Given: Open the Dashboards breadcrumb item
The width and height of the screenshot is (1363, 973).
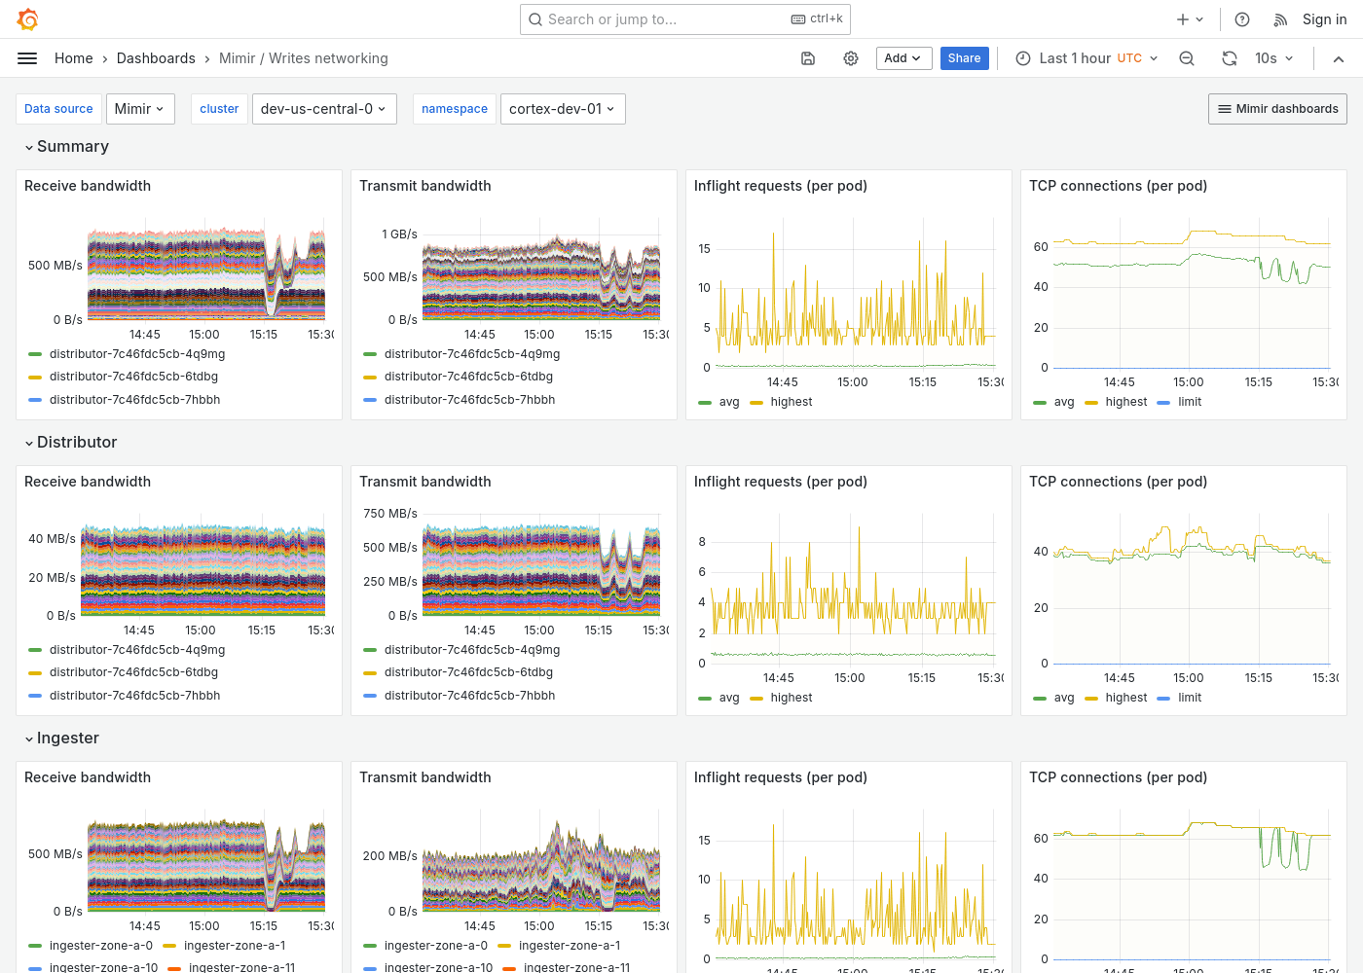Looking at the screenshot, I should coord(156,58).
